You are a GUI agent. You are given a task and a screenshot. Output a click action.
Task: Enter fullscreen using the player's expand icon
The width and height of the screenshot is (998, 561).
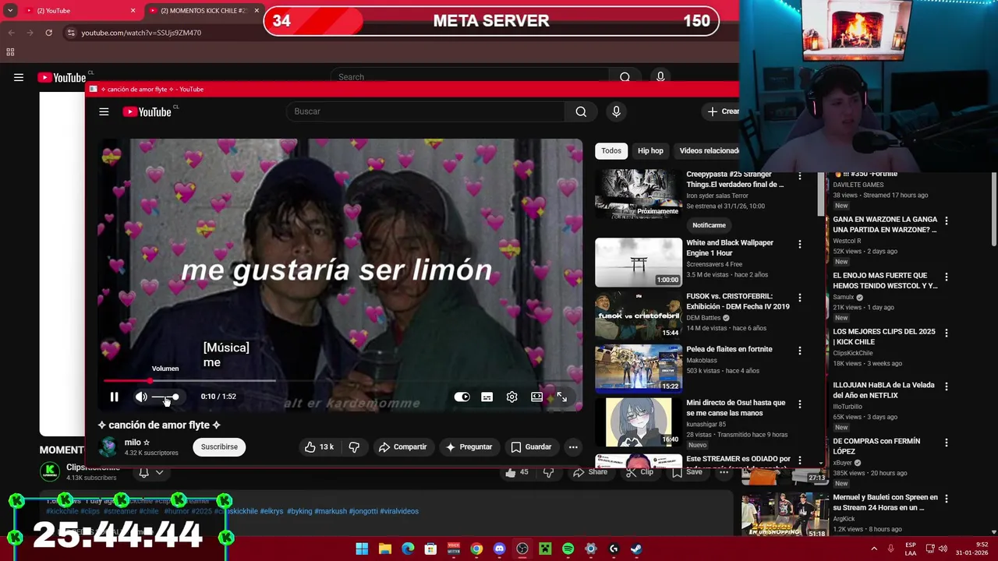[x=561, y=397]
